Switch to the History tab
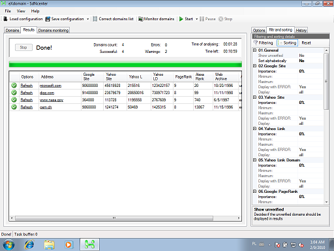334x251 pixels. 301,30
